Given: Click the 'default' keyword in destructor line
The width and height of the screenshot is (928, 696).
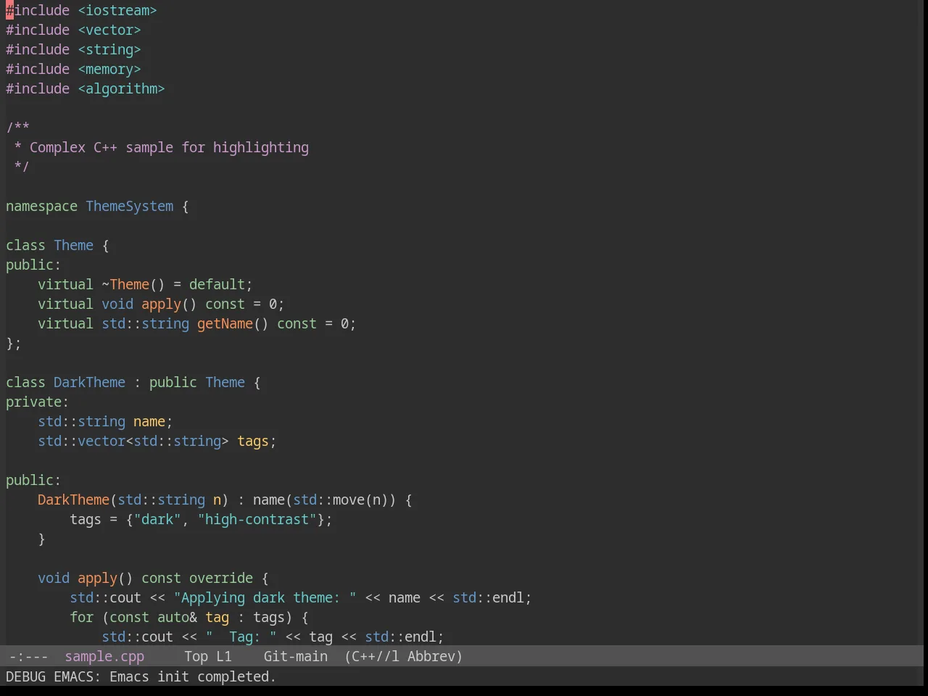Looking at the screenshot, I should (x=217, y=285).
